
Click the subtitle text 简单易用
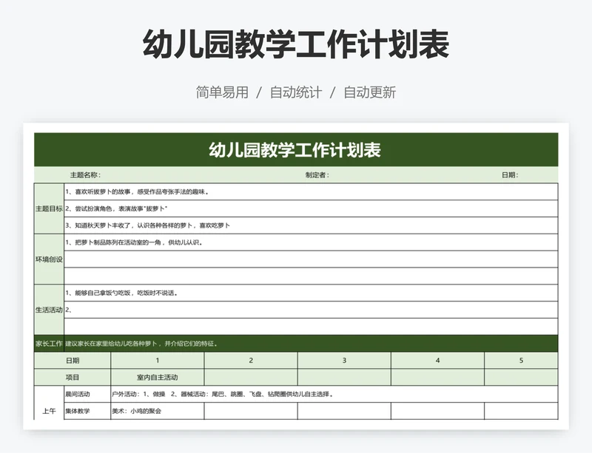222,92
